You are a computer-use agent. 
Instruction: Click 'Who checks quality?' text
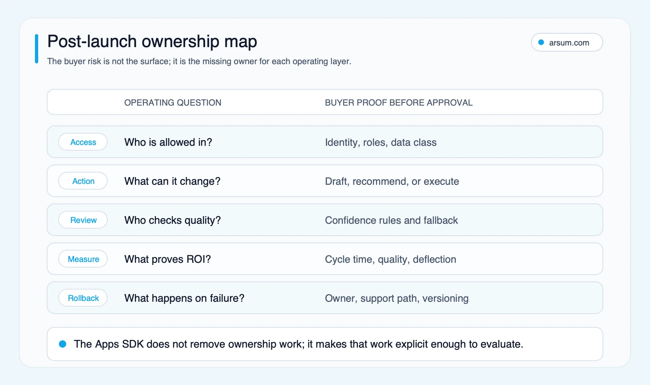[x=173, y=220]
